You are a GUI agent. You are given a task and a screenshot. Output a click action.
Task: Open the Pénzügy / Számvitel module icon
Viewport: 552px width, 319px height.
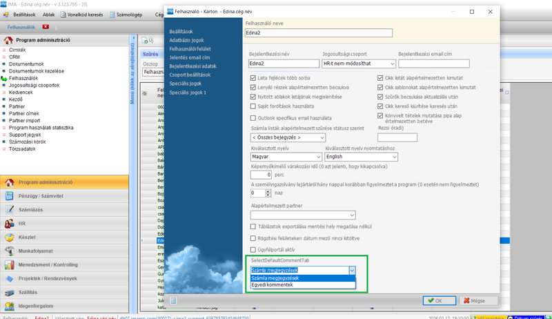(x=10, y=197)
